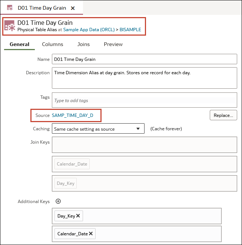Add an additional key with plus icon
This screenshot has width=242, height=245.
click(x=58, y=201)
